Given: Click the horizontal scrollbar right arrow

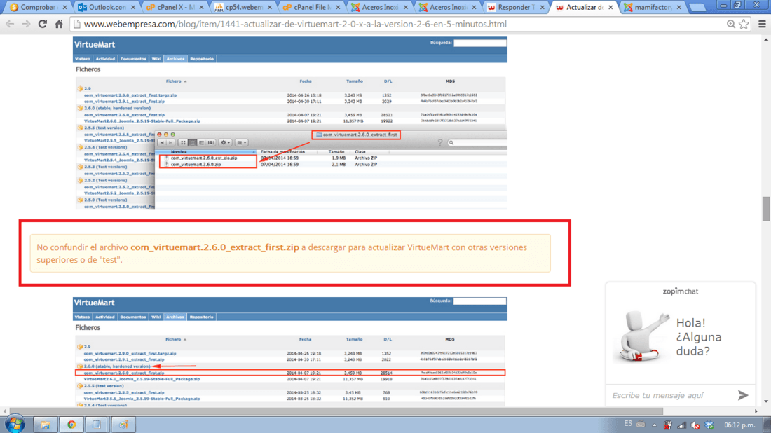Looking at the screenshot, I should (x=756, y=411).
